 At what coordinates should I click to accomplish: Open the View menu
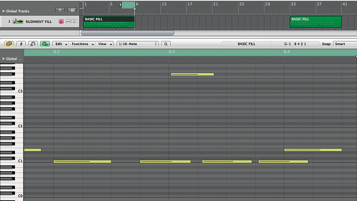pyautogui.click(x=105, y=44)
